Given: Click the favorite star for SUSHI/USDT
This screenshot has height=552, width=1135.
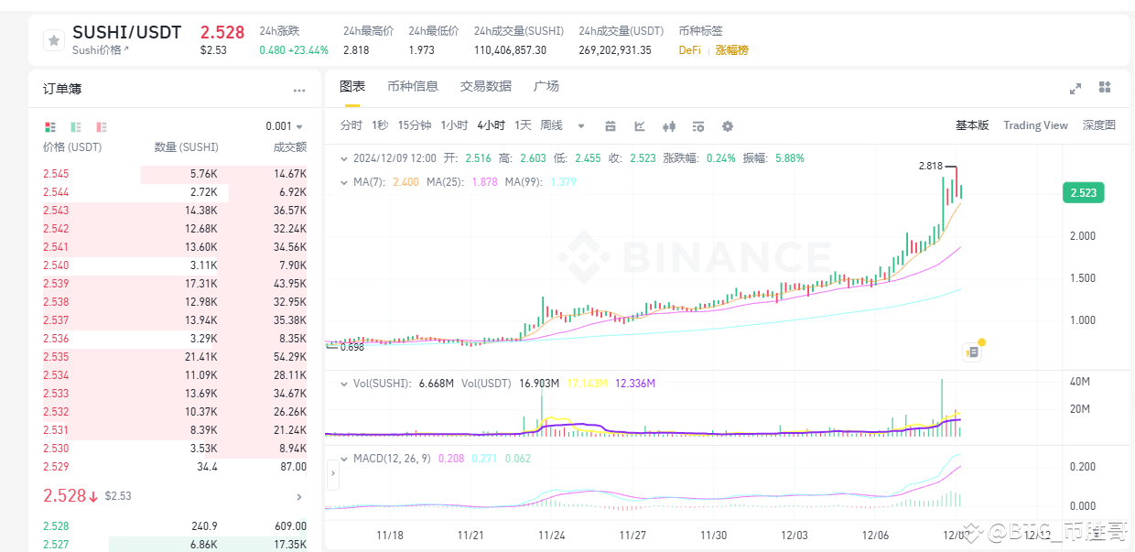Looking at the screenshot, I should pos(54,40).
